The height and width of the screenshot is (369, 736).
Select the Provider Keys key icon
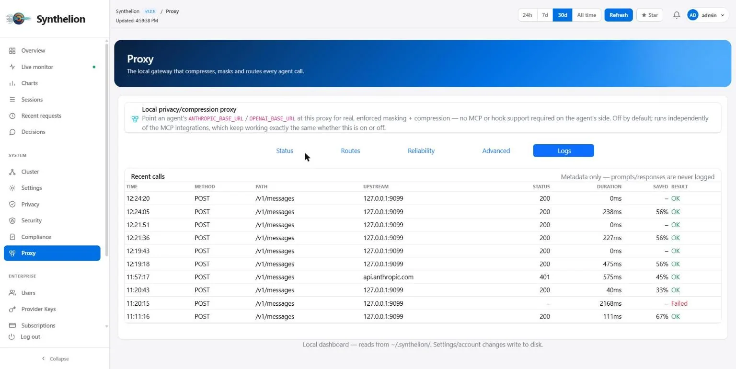(12, 309)
